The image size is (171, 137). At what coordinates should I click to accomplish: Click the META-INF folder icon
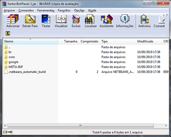coord(6,67)
